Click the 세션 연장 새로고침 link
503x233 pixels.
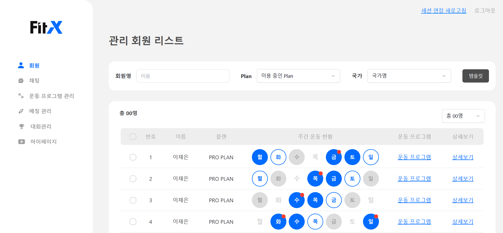(443, 11)
